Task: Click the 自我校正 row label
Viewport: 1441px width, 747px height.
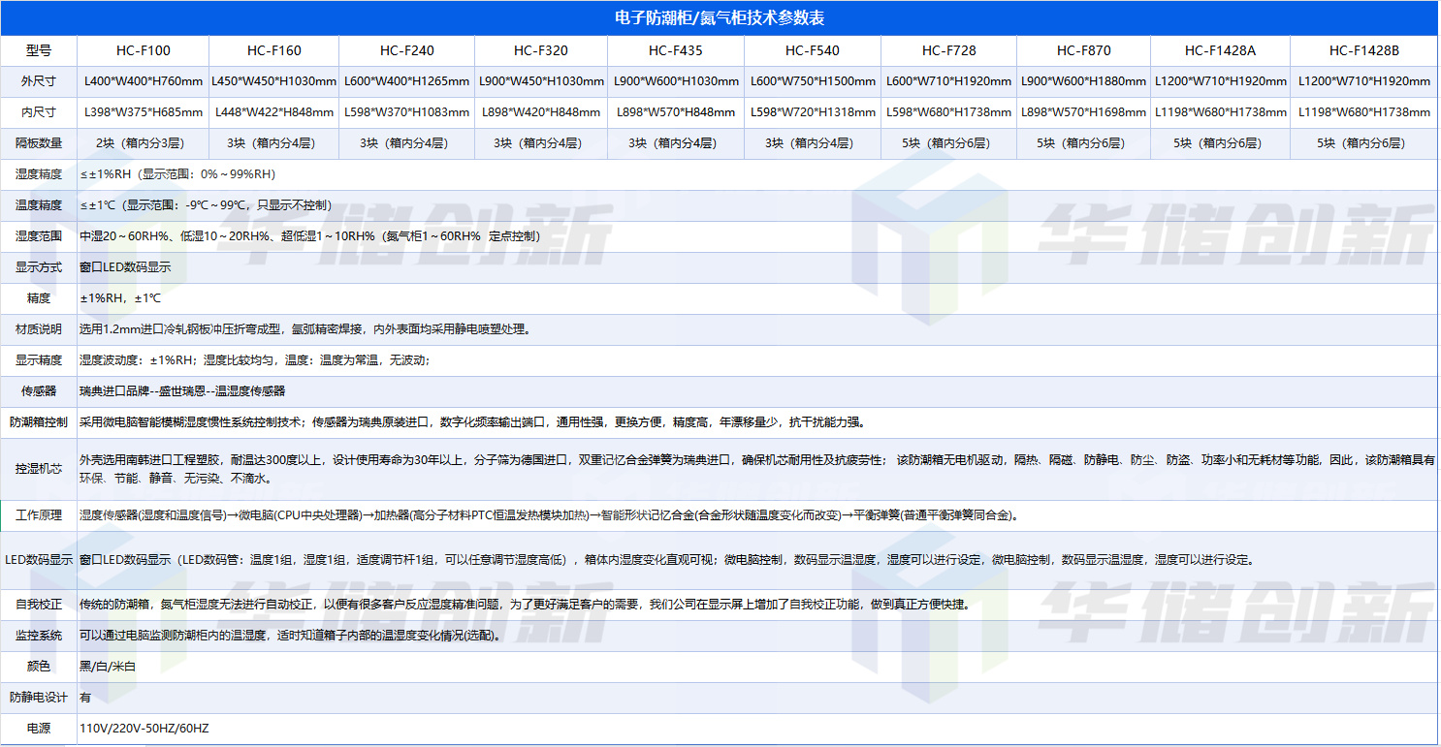Action: (x=39, y=605)
